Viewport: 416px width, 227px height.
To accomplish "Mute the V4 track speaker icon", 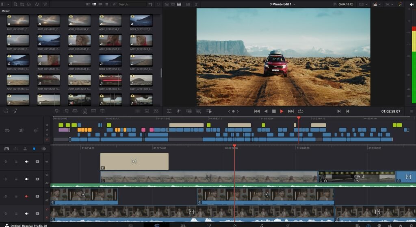I will pyautogui.click(x=27, y=162).
